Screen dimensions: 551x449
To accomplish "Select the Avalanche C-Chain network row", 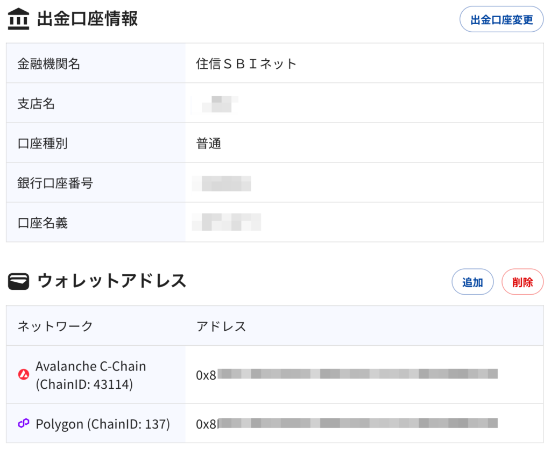I will [x=90, y=375].
